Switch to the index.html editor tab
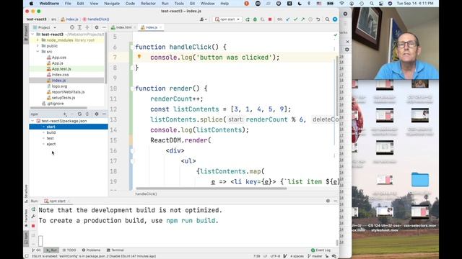 click(x=122, y=27)
